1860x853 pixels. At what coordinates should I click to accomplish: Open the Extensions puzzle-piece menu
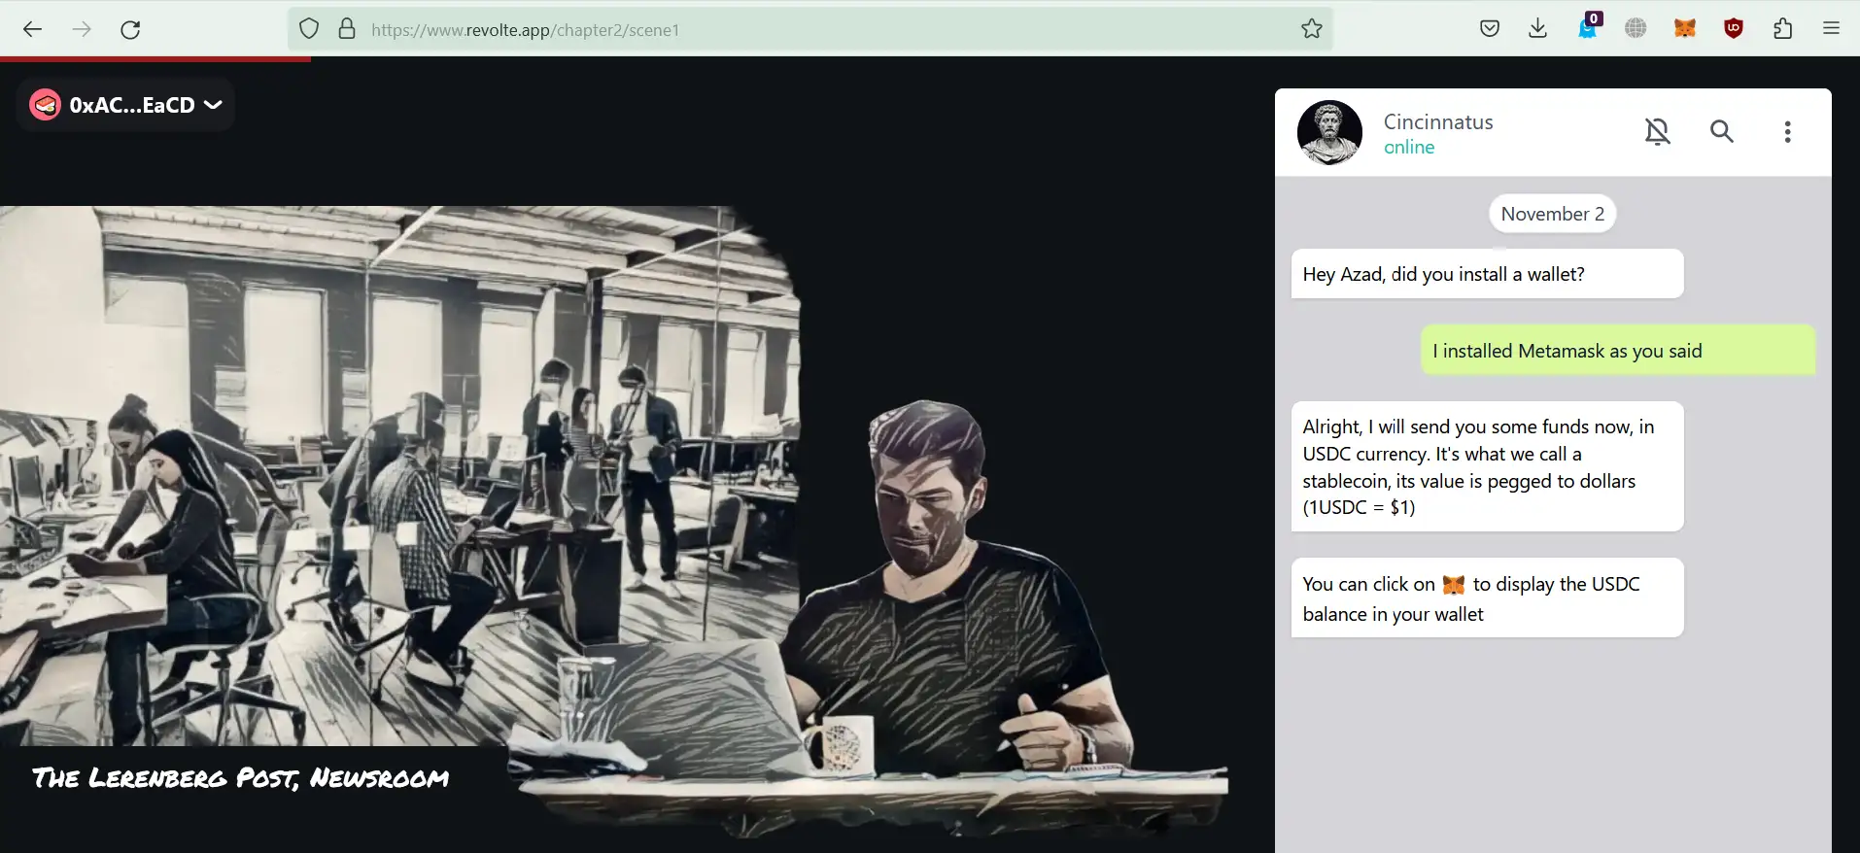[1782, 29]
